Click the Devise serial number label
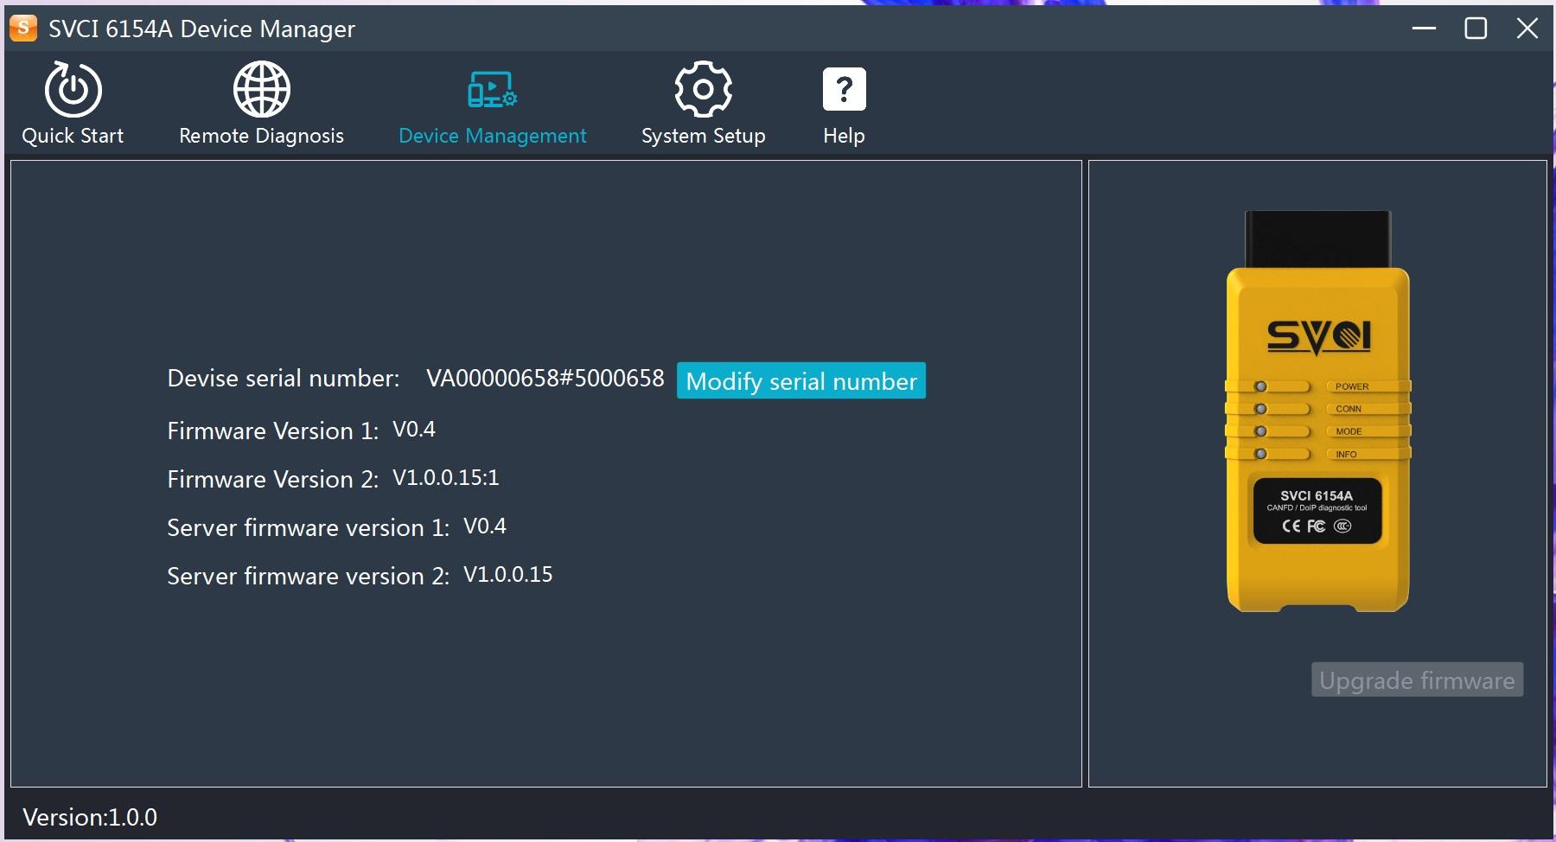Viewport: 1556px width, 842px height. pos(284,378)
